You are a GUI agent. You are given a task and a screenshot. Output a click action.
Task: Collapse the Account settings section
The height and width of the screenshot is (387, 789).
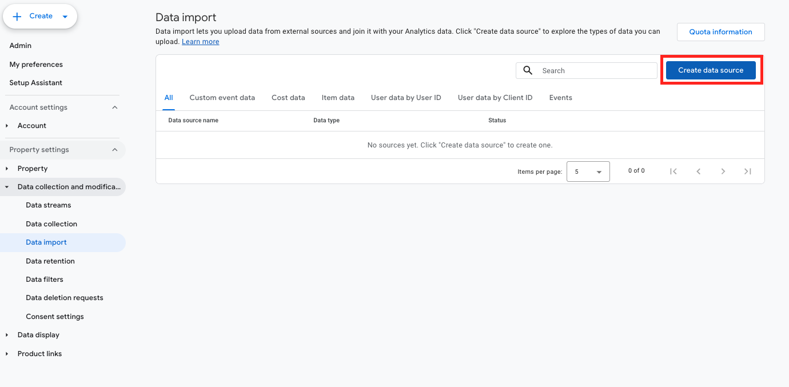click(x=114, y=107)
